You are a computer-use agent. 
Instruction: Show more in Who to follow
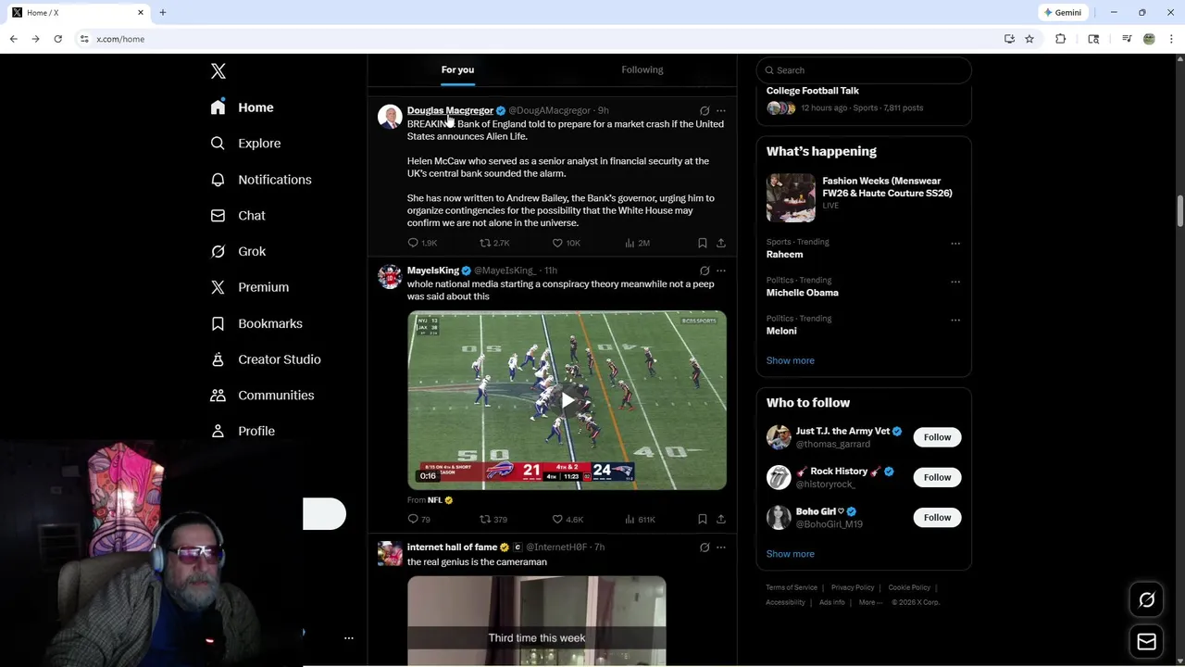(791, 554)
